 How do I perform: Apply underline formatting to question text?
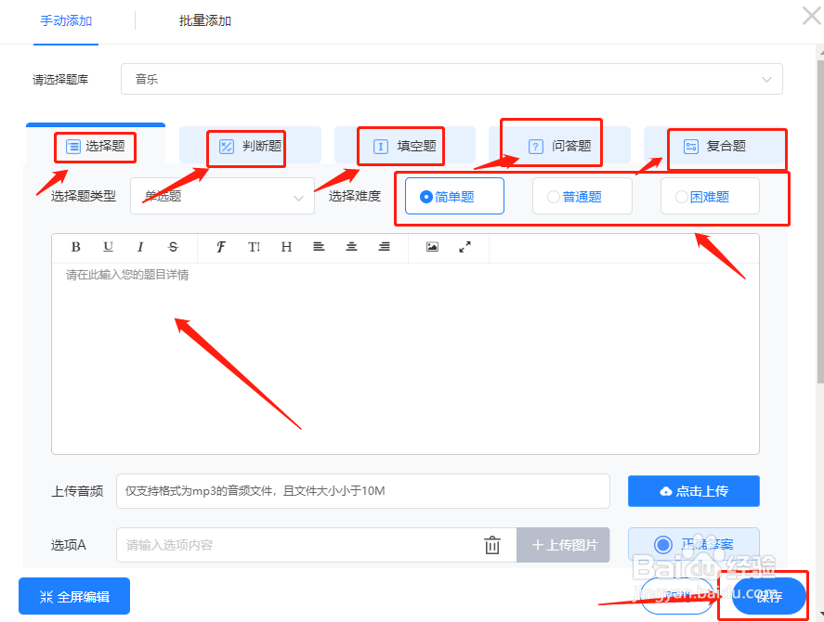click(108, 247)
